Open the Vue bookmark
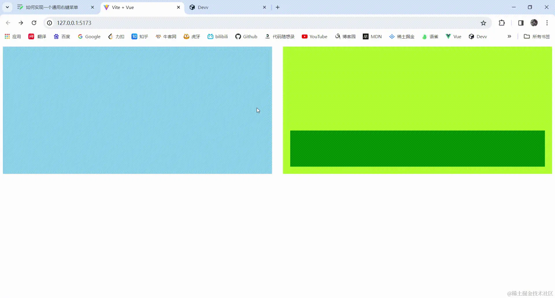The height and width of the screenshot is (298, 555). point(454,37)
